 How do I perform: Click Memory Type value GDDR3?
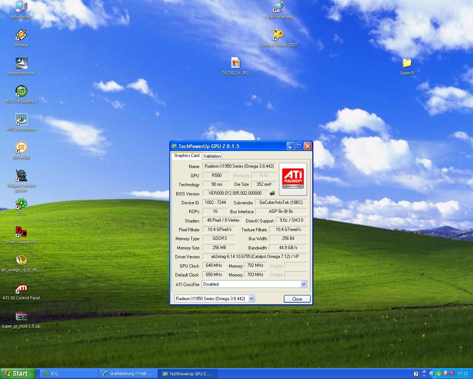coord(220,238)
